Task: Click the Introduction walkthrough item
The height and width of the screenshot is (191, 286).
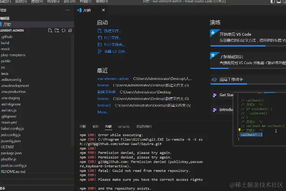Action: (x=223, y=110)
